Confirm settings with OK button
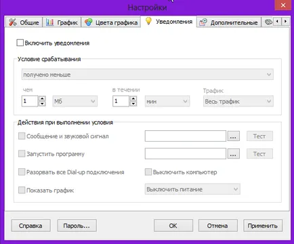Image resolution: width=294 pixels, height=244 pixels. tap(173, 226)
